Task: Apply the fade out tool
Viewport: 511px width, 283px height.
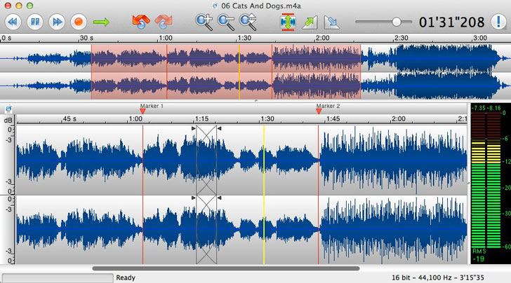Action: click(x=331, y=22)
